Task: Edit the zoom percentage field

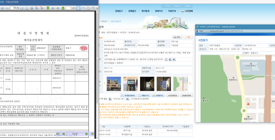Action: click(x=14, y=8)
